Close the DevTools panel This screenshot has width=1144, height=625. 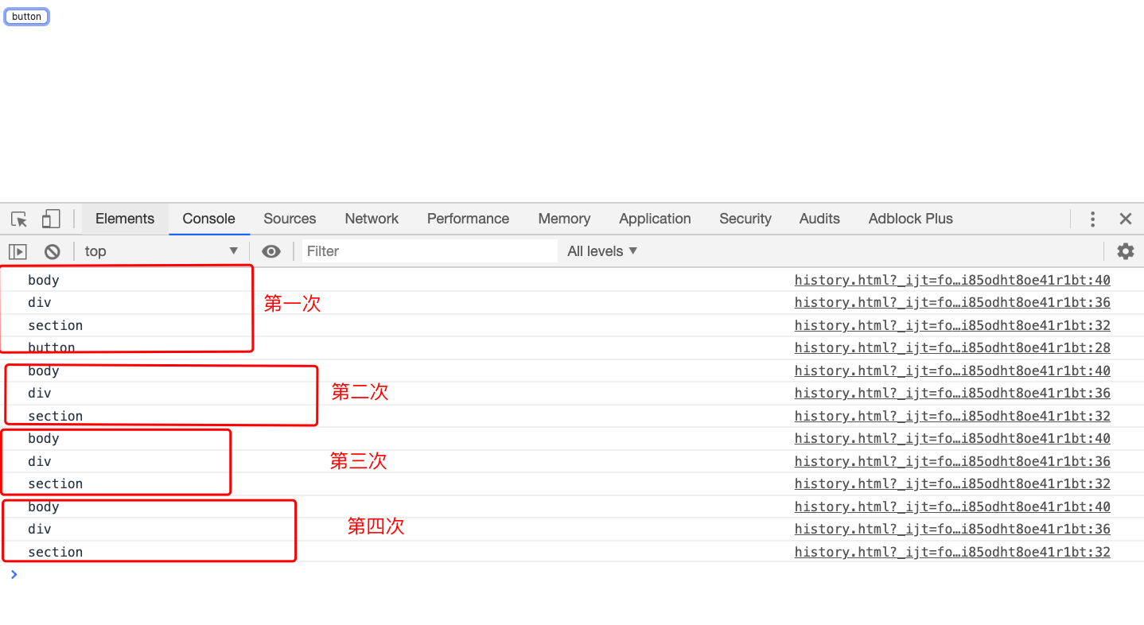pyautogui.click(x=1125, y=219)
